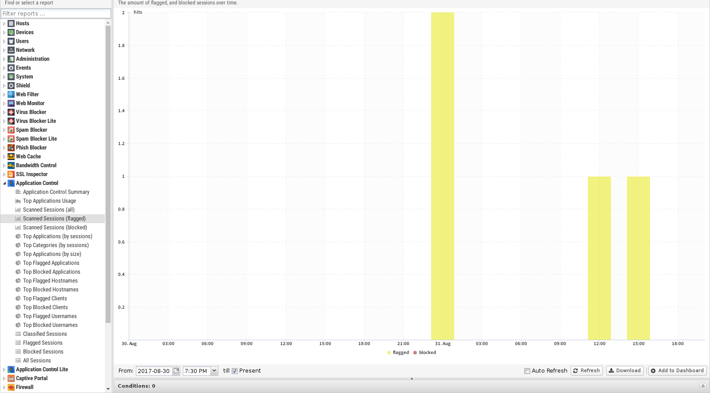This screenshot has height=393, width=710.
Task: Expand the Spam Blocker tree node
Action: 4,130
